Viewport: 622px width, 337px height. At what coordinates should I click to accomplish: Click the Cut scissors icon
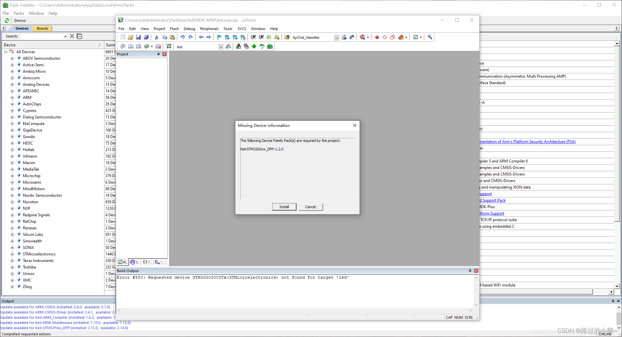[x=157, y=37]
